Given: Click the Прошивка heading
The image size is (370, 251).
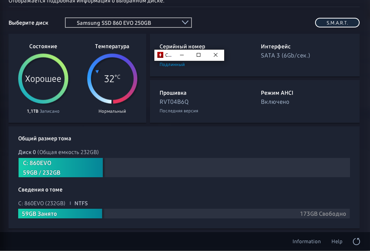Looking at the screenshot, I should [173, 93].
